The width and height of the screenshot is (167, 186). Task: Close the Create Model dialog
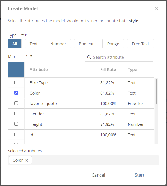tap(156, 8)
